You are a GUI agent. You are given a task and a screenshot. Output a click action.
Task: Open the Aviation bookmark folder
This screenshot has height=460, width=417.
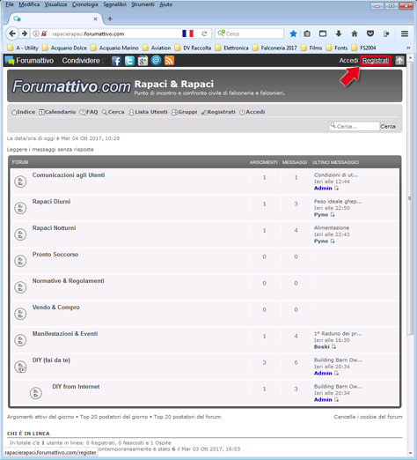pos(157,48)
